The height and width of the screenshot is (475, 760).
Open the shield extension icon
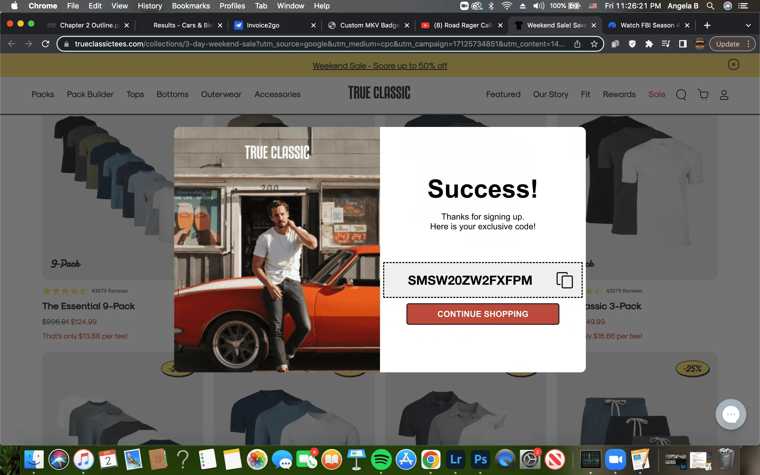(x=632, y=44)
